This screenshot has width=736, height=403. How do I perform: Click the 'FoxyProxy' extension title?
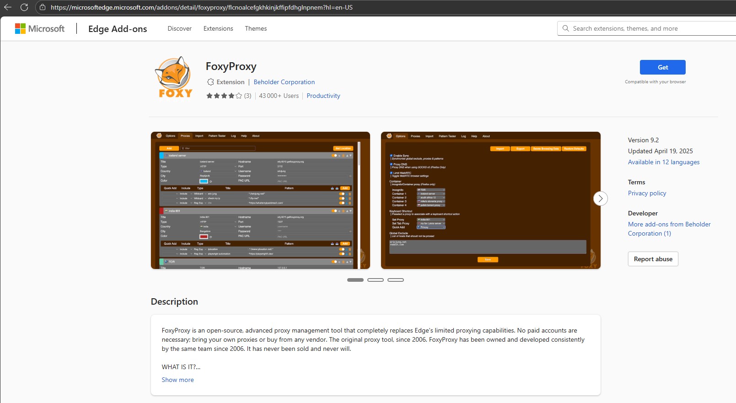coord(231,66)
